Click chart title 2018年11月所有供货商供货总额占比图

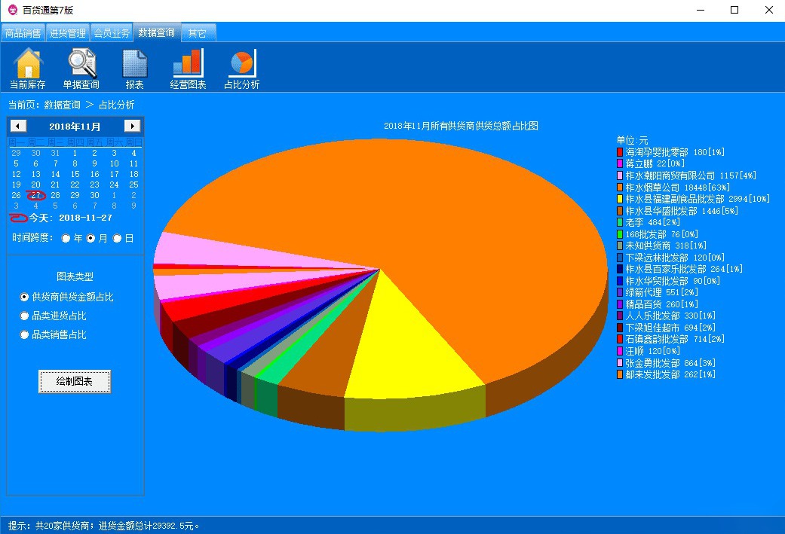[x=461, y=126]
